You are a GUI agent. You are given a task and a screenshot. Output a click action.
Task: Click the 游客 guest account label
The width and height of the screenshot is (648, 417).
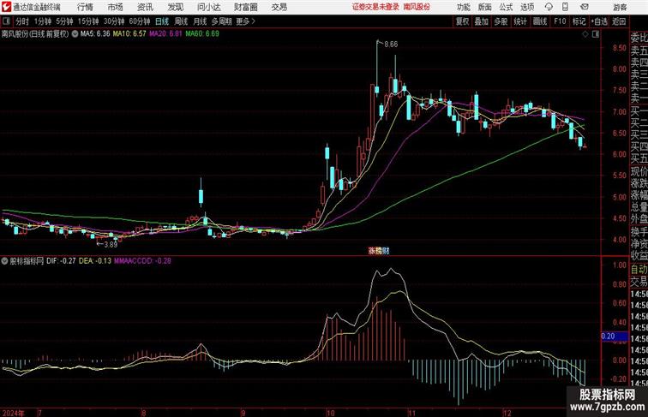pos(620,7)
